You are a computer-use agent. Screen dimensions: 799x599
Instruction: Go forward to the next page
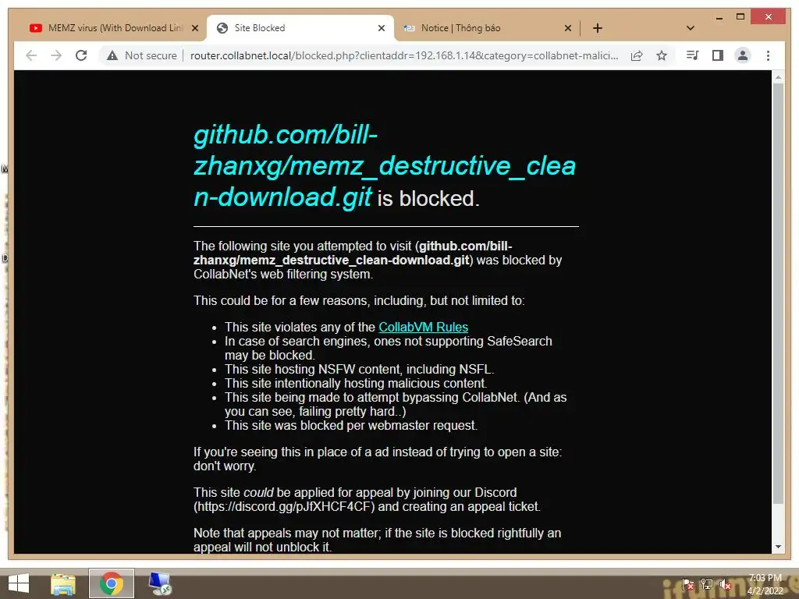click(56, 55)
